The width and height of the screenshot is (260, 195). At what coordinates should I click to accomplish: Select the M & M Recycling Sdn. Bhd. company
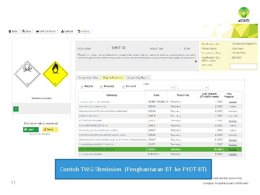click(x=94, y=126)
